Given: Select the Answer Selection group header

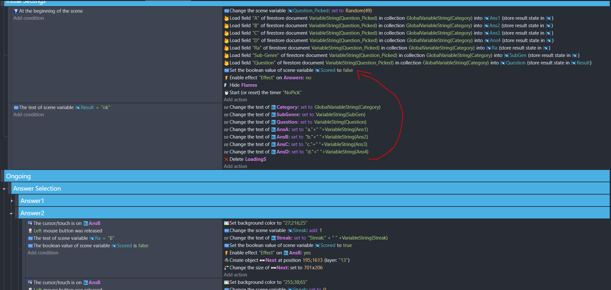Looking at the screenshot, I should point(310,188).
